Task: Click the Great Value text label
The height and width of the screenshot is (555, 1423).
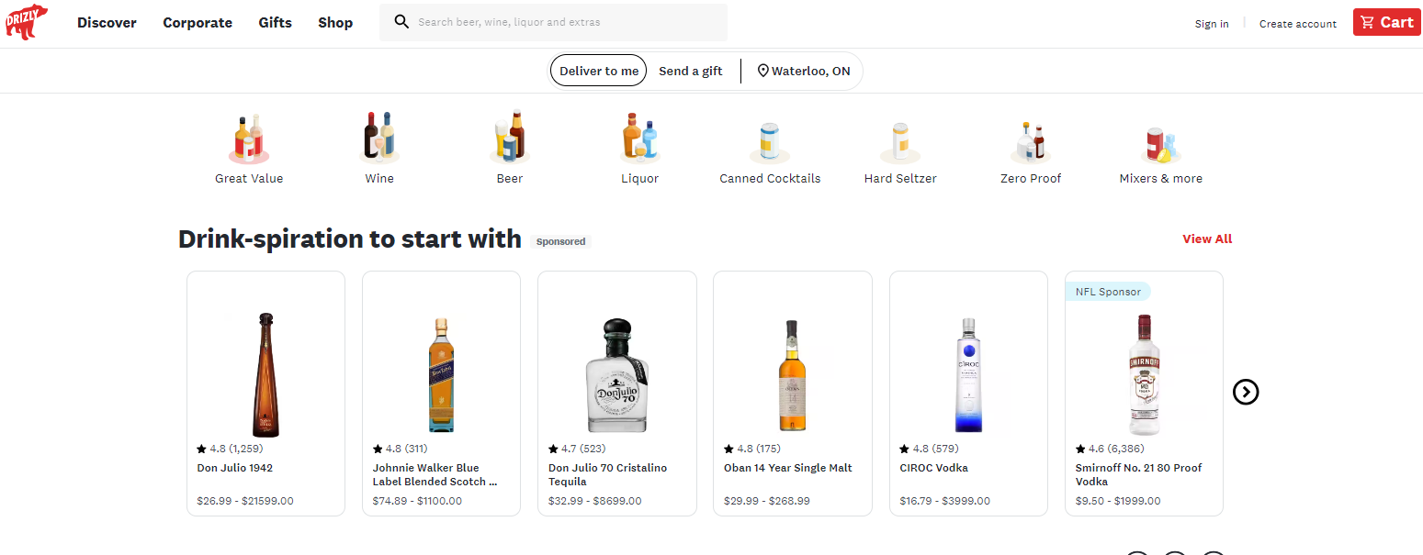Action: click(x=249, y=179)
